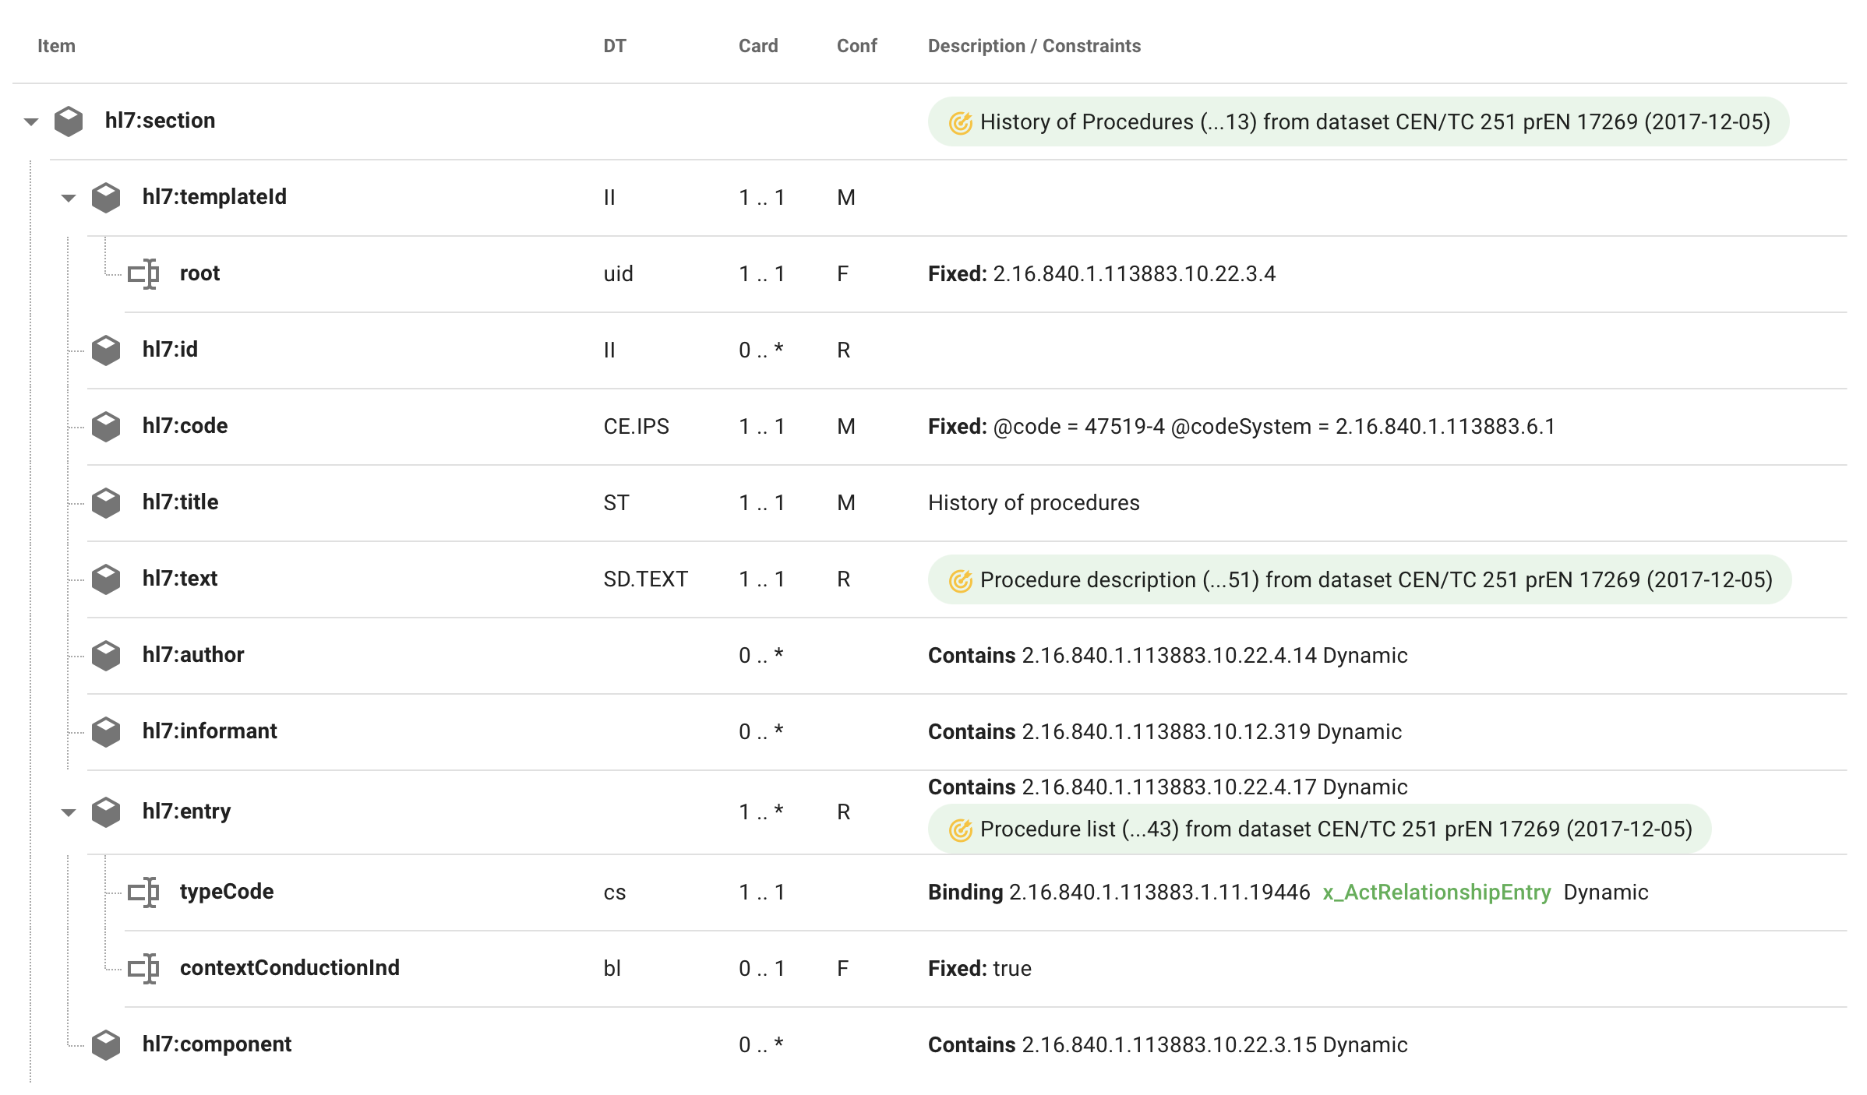Click the target icon in Procedure list badge

click(x=960, y=830)
